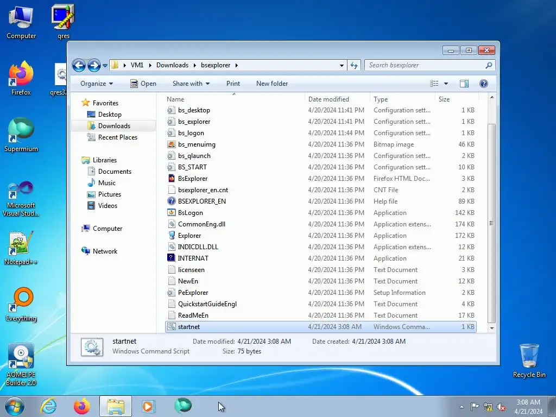Open the Explorer help question-mark button
The image size is (556, 417).
(x=483, y=83)
